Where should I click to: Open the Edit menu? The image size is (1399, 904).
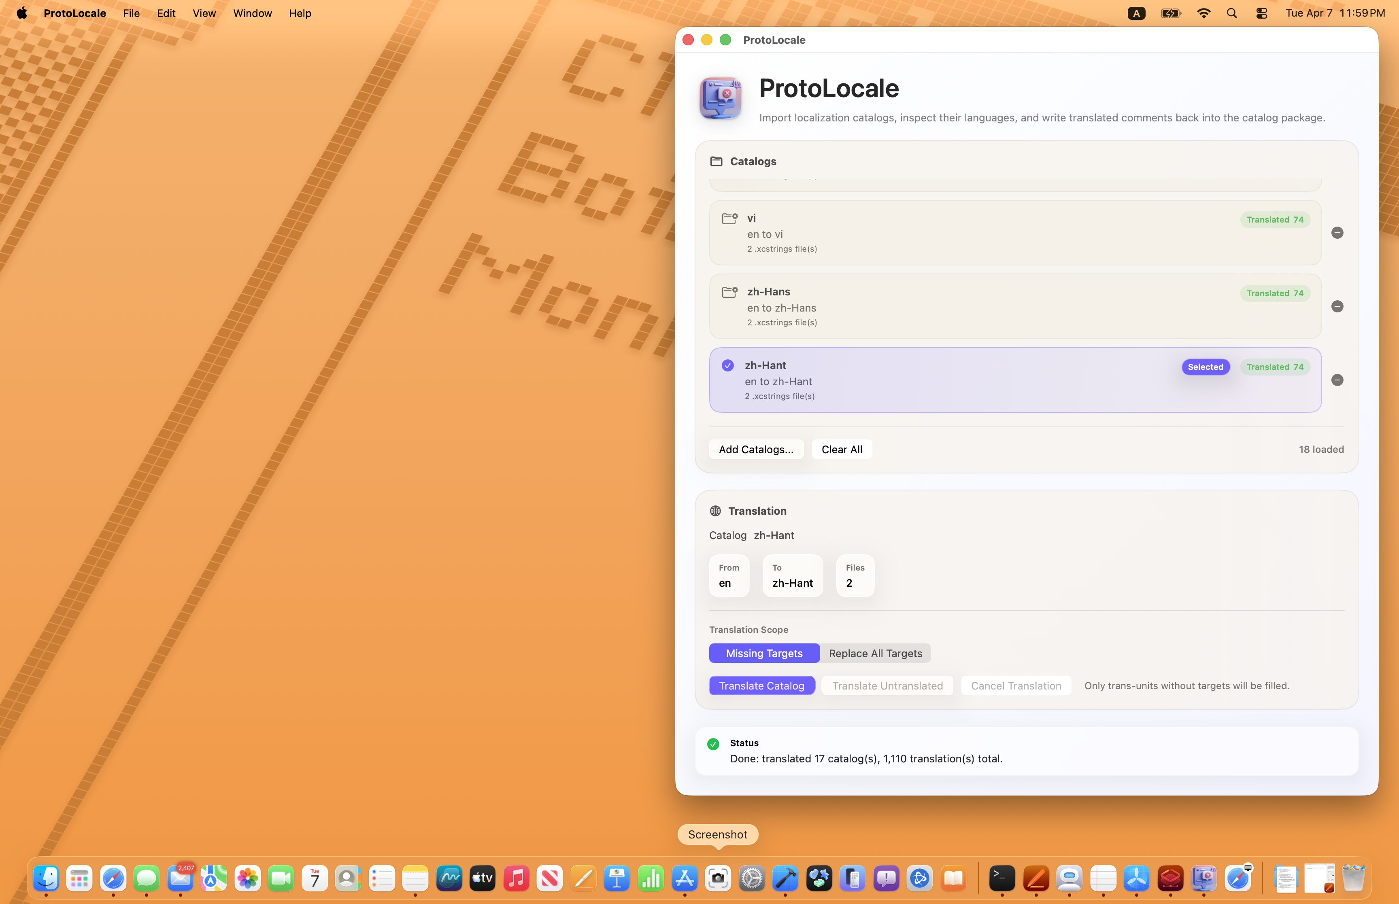[x=166, y=13]
